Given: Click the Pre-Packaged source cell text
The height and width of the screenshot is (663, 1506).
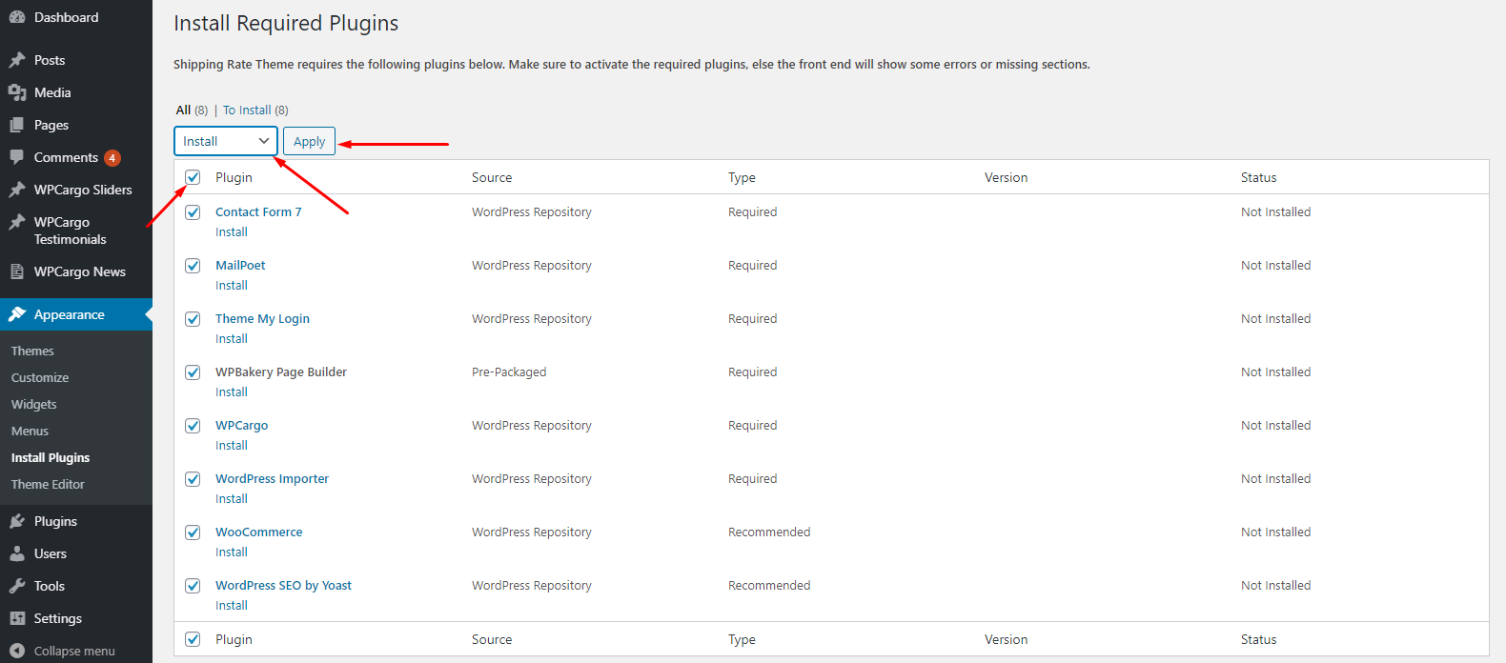Looking at the screenshot, I should tap(509, 372).
